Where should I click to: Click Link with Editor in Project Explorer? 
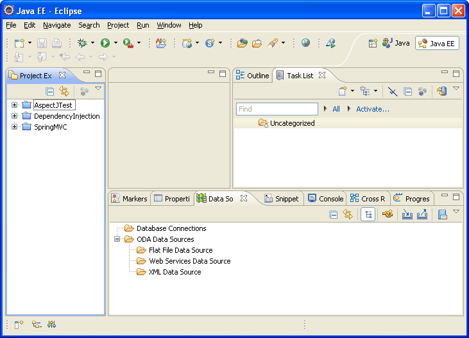64,91
